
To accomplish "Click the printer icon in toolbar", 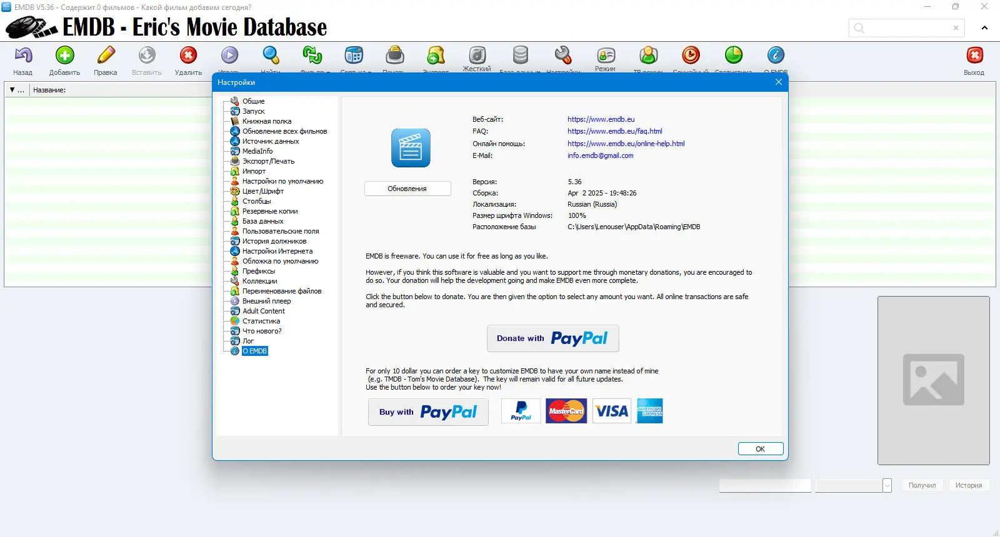I will (x=395, y=56).
